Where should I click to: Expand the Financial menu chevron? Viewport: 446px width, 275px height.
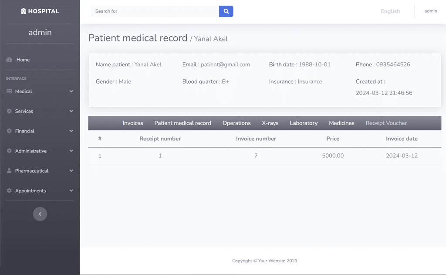[71, 131]
